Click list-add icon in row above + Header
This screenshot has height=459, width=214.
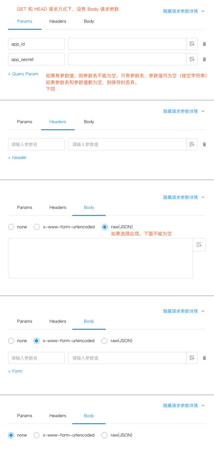[x=192, y=144]
